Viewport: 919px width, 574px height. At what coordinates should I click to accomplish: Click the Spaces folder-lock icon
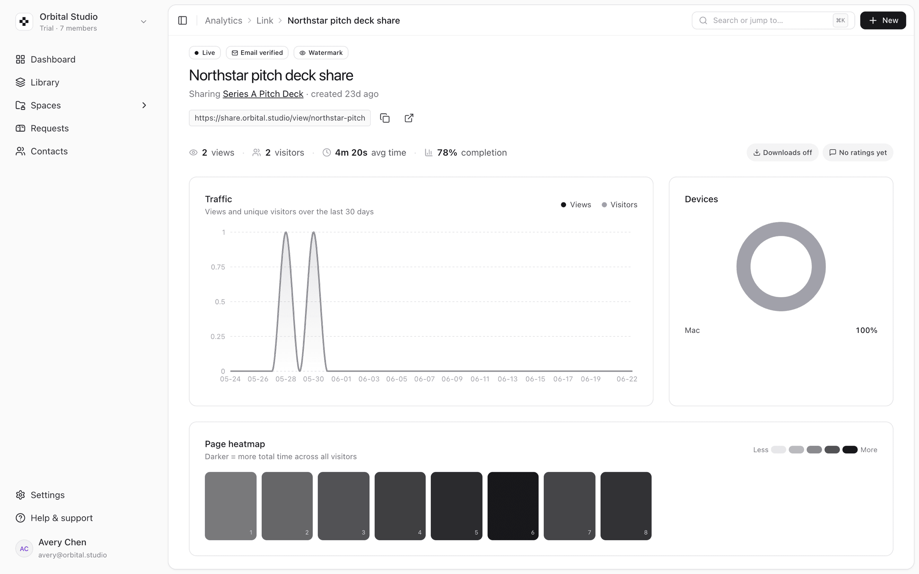coord(20,105)
